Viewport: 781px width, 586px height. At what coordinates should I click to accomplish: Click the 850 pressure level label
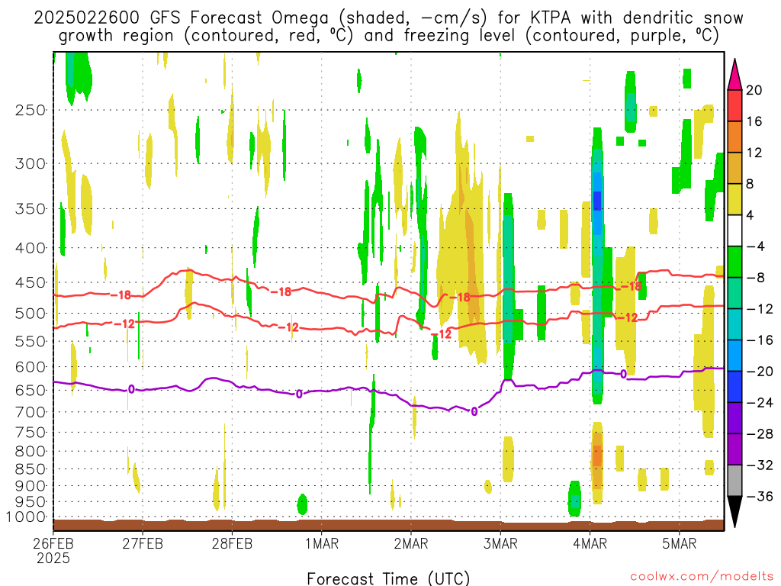(31, 469)
